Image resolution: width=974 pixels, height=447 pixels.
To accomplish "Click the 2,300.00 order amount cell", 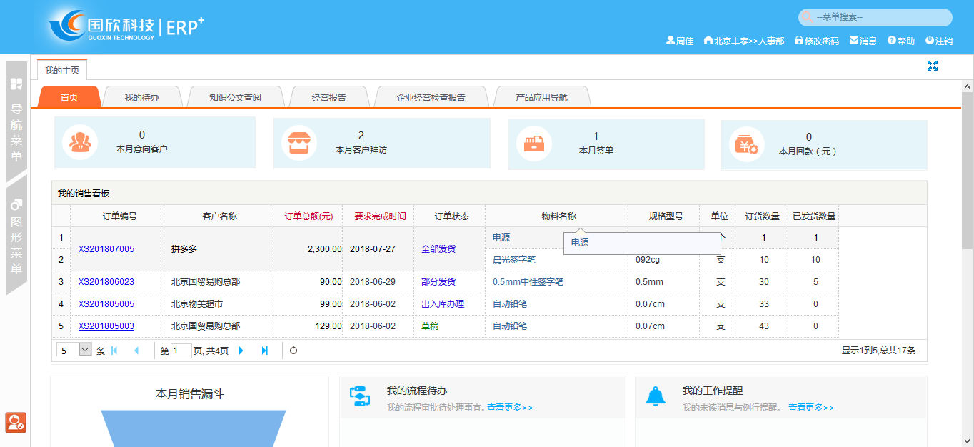I will (306, 249).
